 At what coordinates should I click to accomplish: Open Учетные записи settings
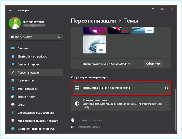click(36, 88)
